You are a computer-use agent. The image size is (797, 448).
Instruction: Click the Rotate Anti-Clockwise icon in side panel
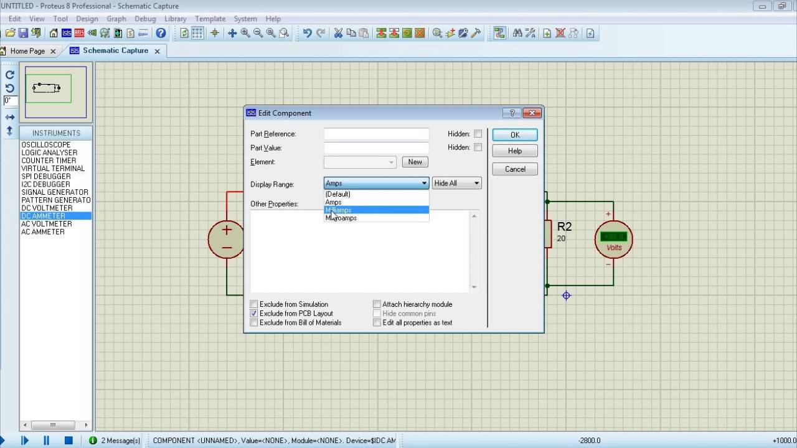10,88
